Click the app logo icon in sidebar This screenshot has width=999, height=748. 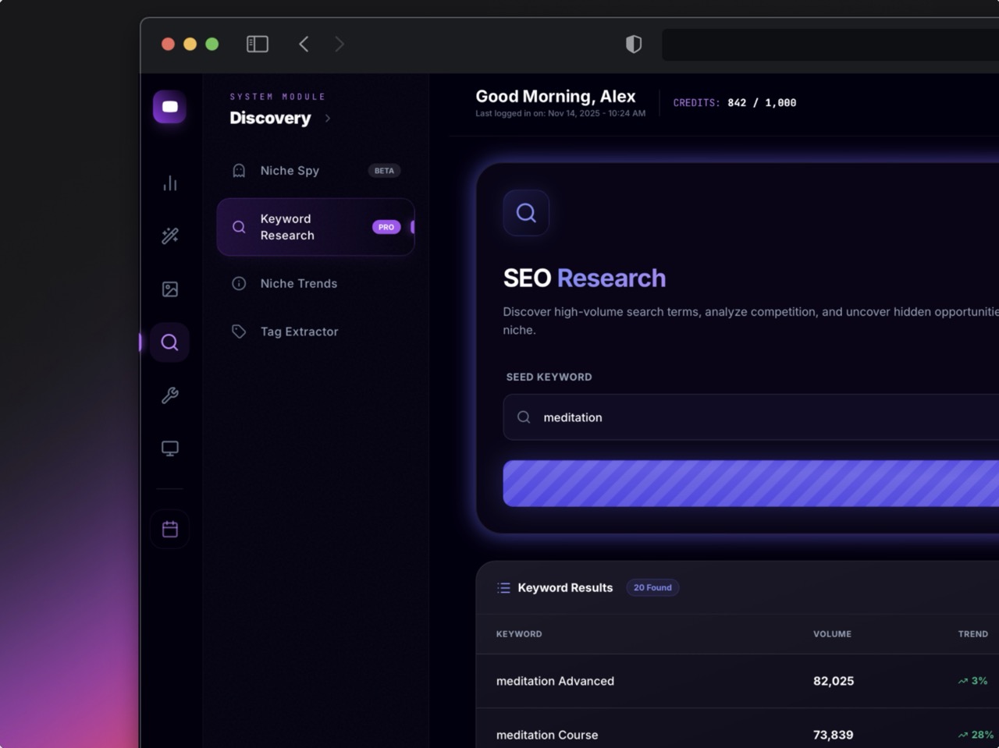[x=169, y=107]
